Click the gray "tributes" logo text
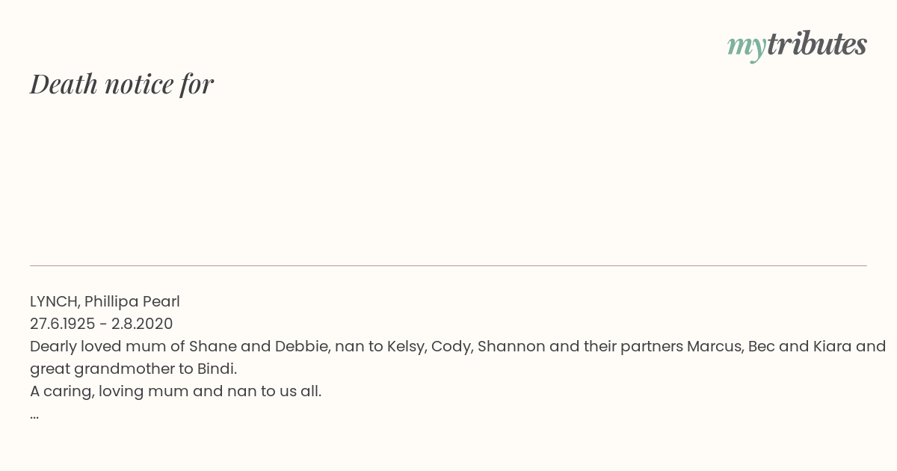Image resolution: width=897 pixels, height=471 pixels. point(816,44)
